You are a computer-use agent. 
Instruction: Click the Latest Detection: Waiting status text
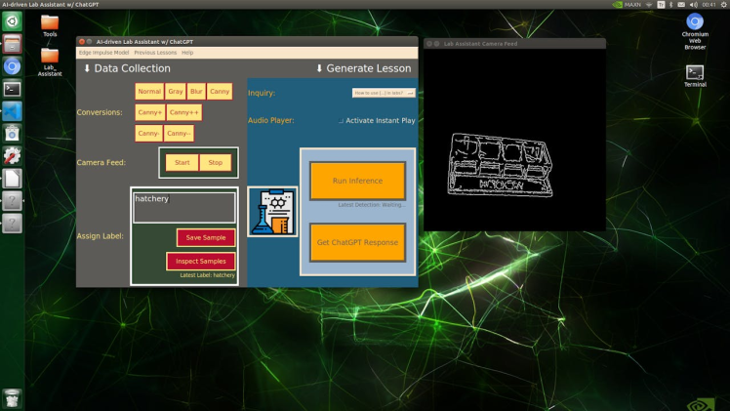(x=372, y=205)
